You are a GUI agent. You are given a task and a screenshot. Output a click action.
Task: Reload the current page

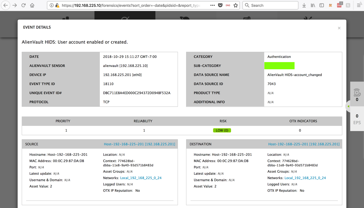(24, 5)
